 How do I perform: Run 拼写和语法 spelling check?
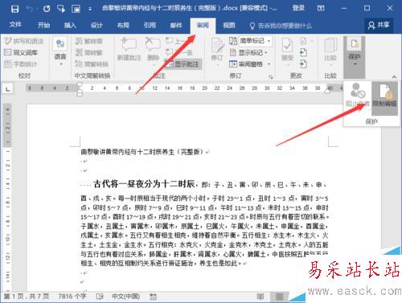point(24,41)
